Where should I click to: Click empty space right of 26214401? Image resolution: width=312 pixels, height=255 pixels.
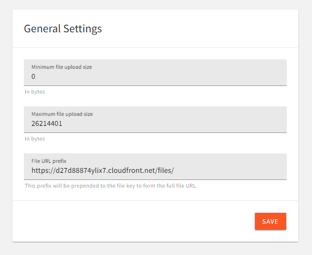click(181, 124)
